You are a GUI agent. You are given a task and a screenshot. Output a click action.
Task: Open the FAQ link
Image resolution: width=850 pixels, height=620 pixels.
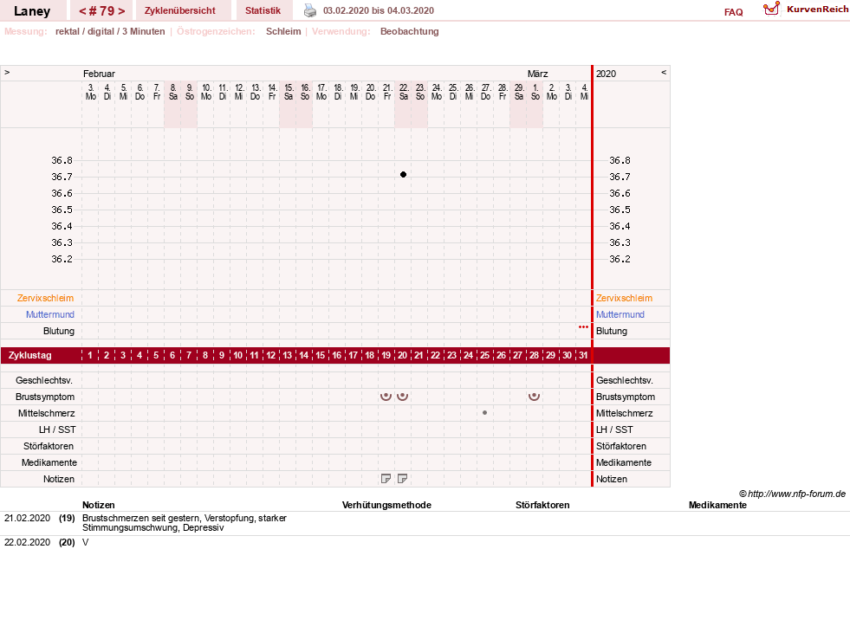coord(733,12)
